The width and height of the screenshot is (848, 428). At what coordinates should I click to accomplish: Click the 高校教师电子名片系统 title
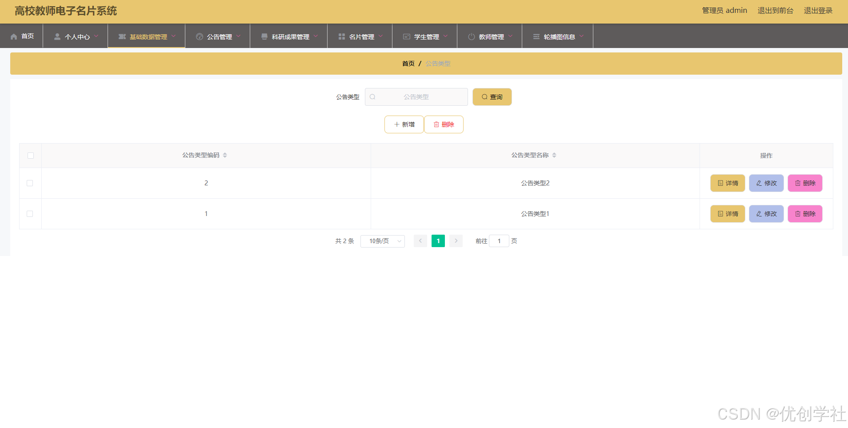pyautogui.click(x=66, y=11)
